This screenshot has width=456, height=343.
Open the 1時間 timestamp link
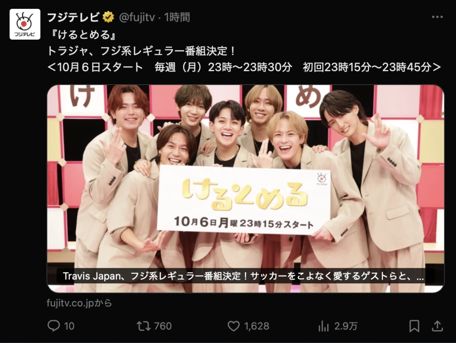pos(177,17)
